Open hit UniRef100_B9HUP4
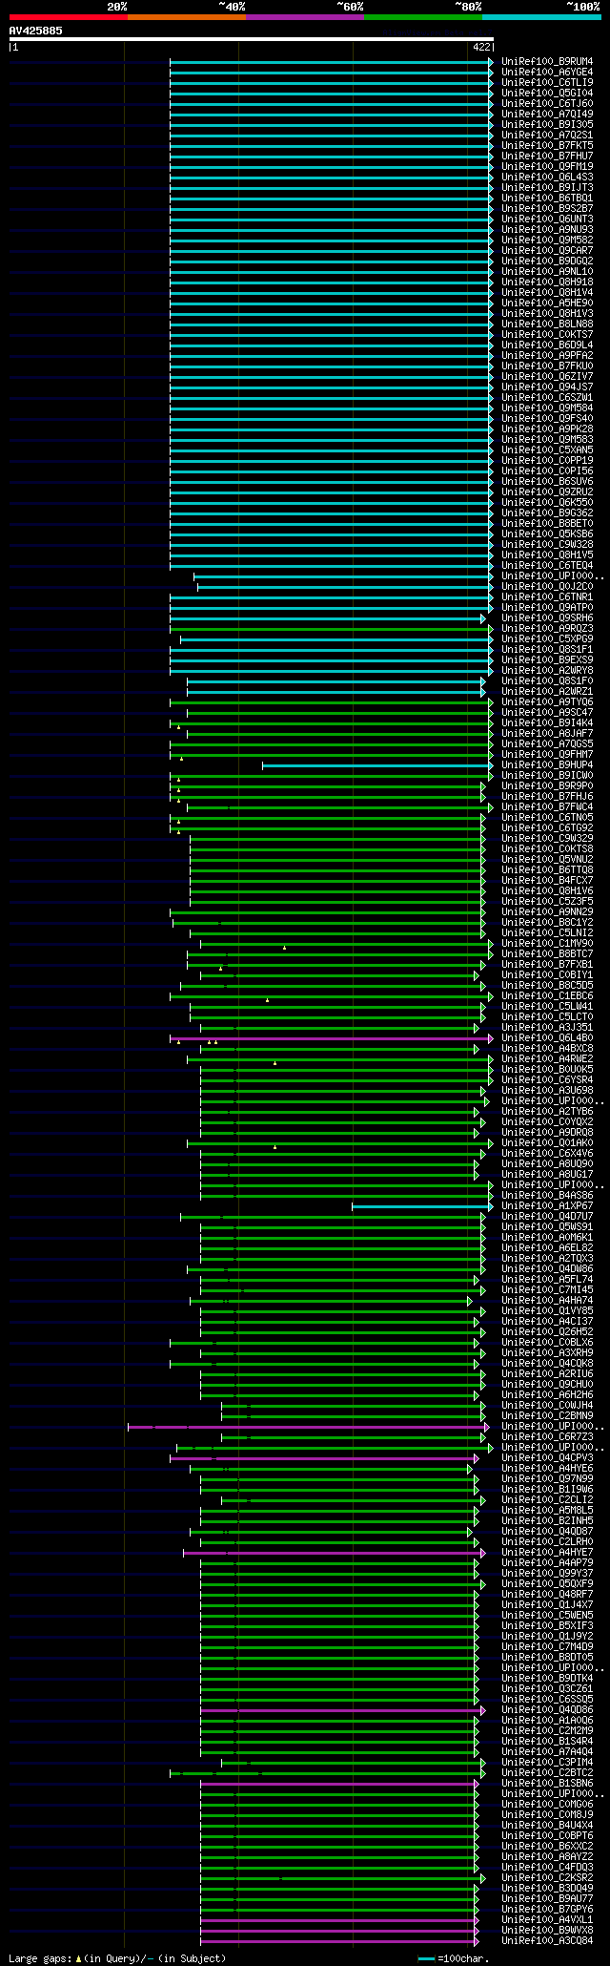Image resolution: width=610 pixels, height=1966 pixels. (x=547, y=765)
